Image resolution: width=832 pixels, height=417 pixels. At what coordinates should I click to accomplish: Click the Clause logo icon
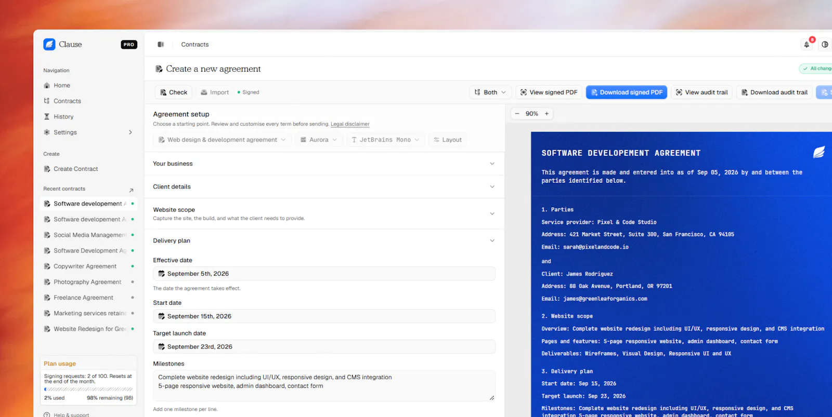click(49, 44)
